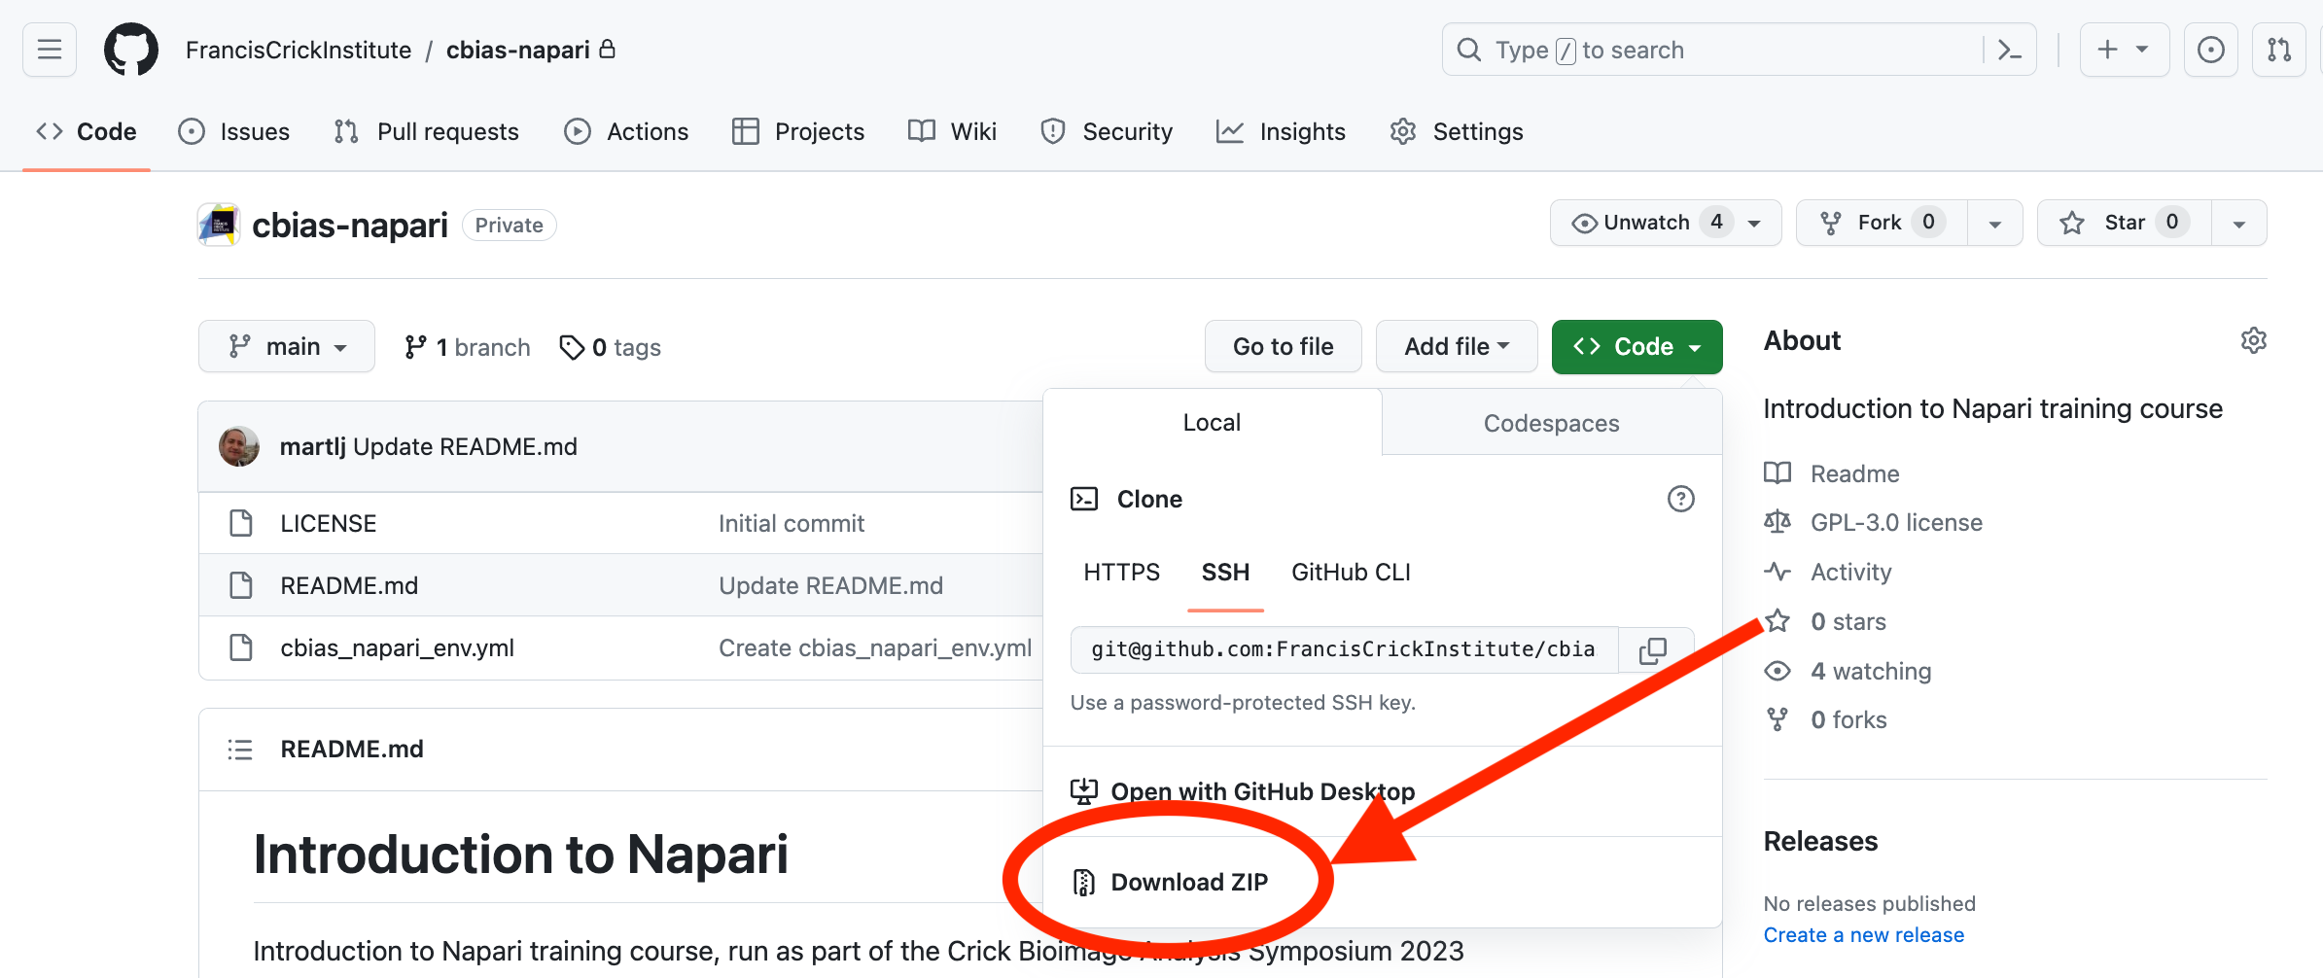2323x978 pixels.
Task: Create a new release link
Action: (1864, 934)
